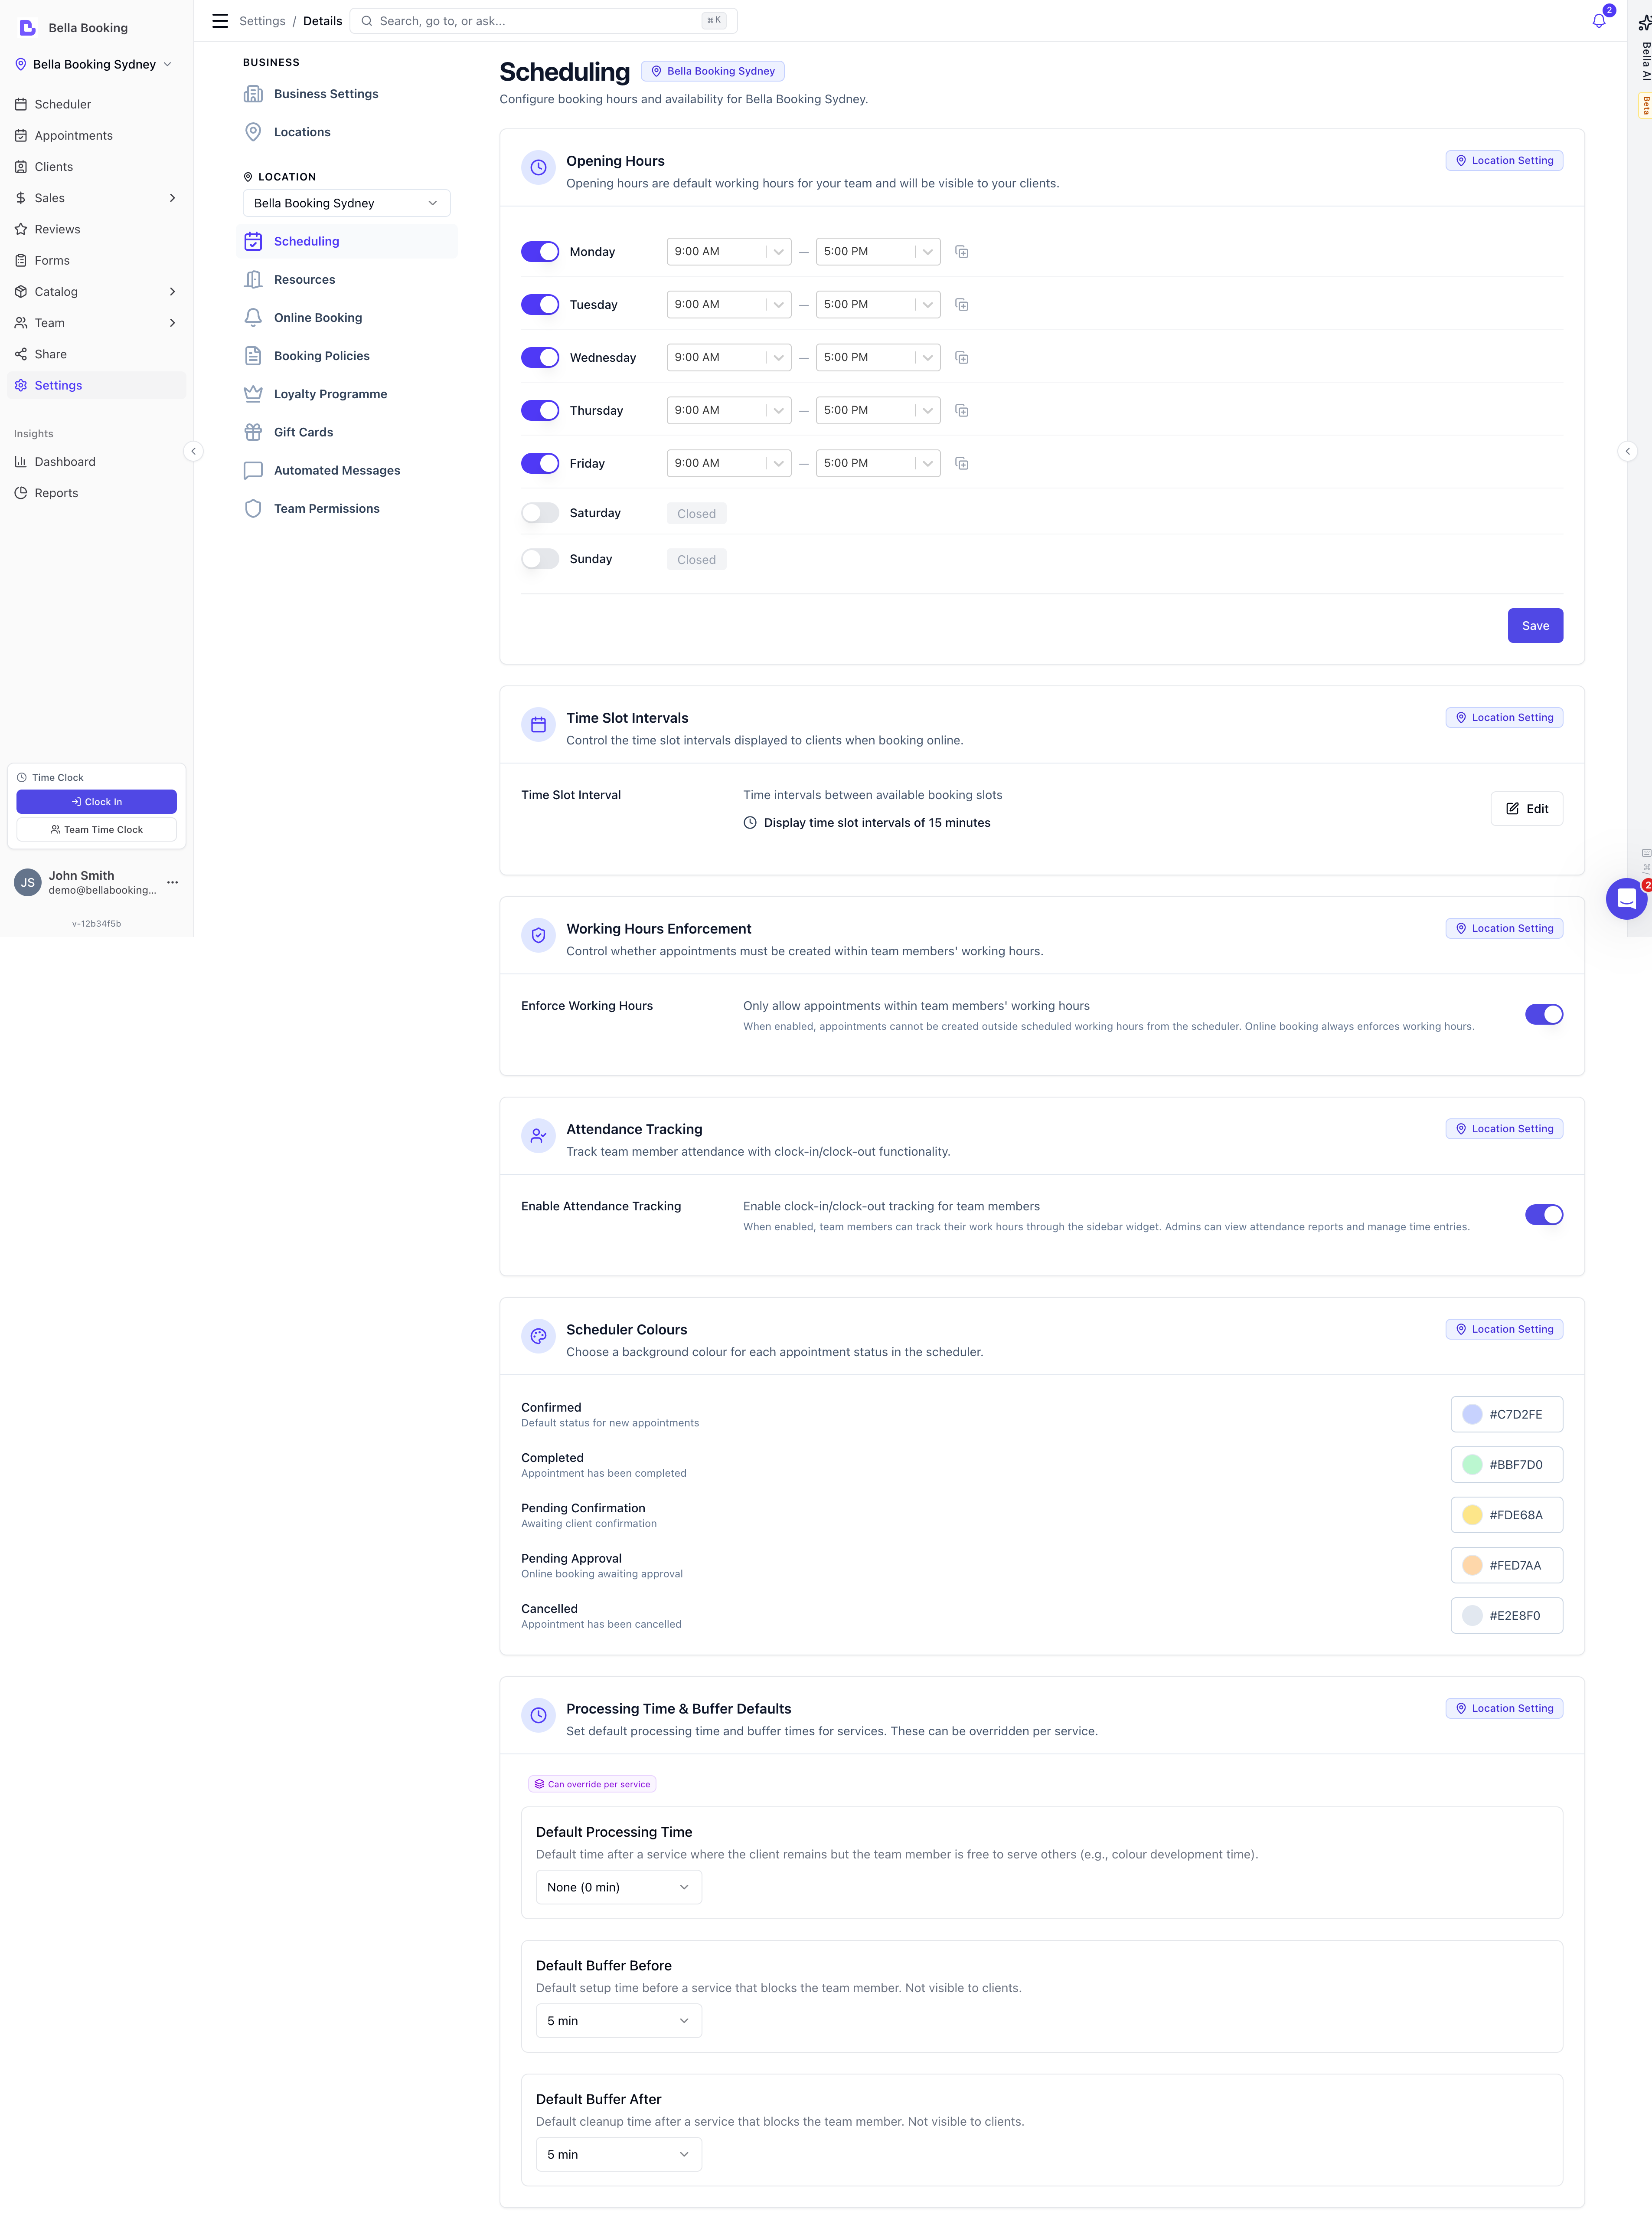Save the opening hours changes
This screenshot has height=2222, width=1652.
coord(1535,624)
